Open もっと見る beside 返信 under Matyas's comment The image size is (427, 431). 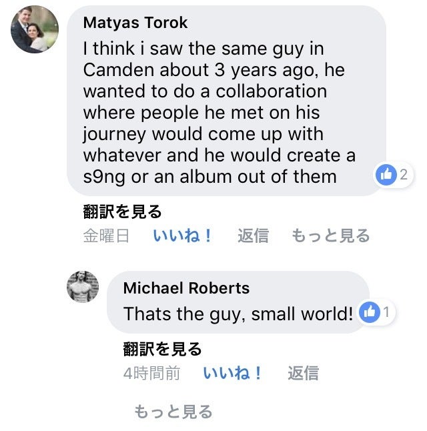pos(331,236)
